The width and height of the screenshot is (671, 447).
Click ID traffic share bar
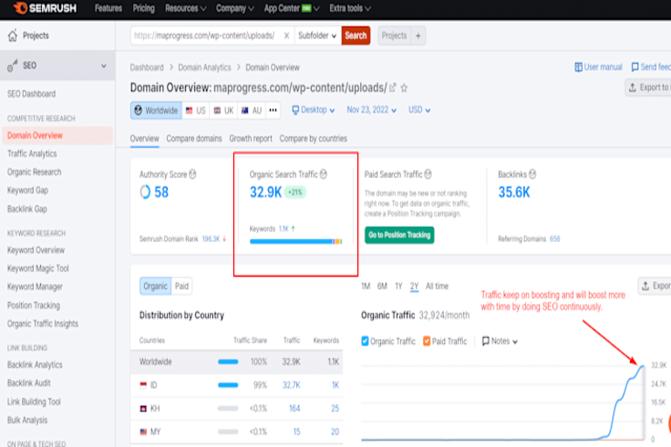click(228, 385)
